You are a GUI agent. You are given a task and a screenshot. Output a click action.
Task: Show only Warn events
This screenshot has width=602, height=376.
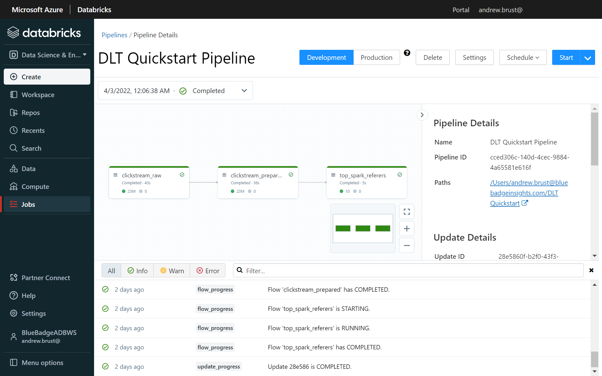coord(172,271)
